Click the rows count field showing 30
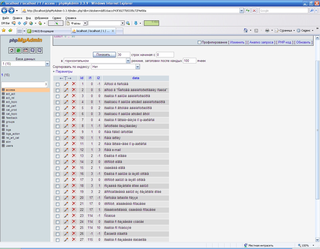This screenshot has width=320, height=249. pos(123,55)
